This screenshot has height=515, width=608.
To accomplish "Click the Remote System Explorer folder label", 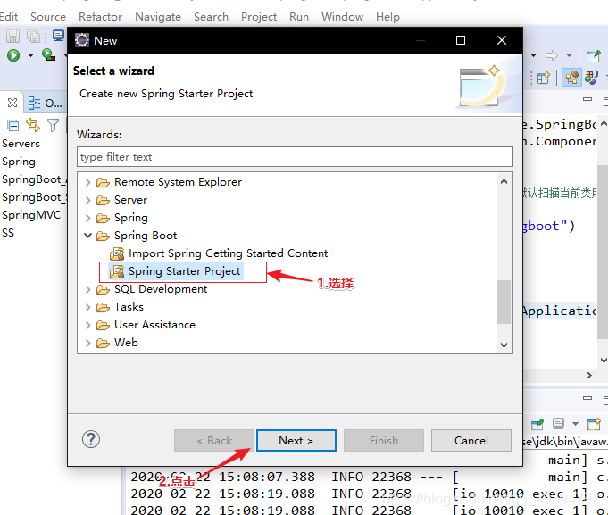I will tap(178, 182).
